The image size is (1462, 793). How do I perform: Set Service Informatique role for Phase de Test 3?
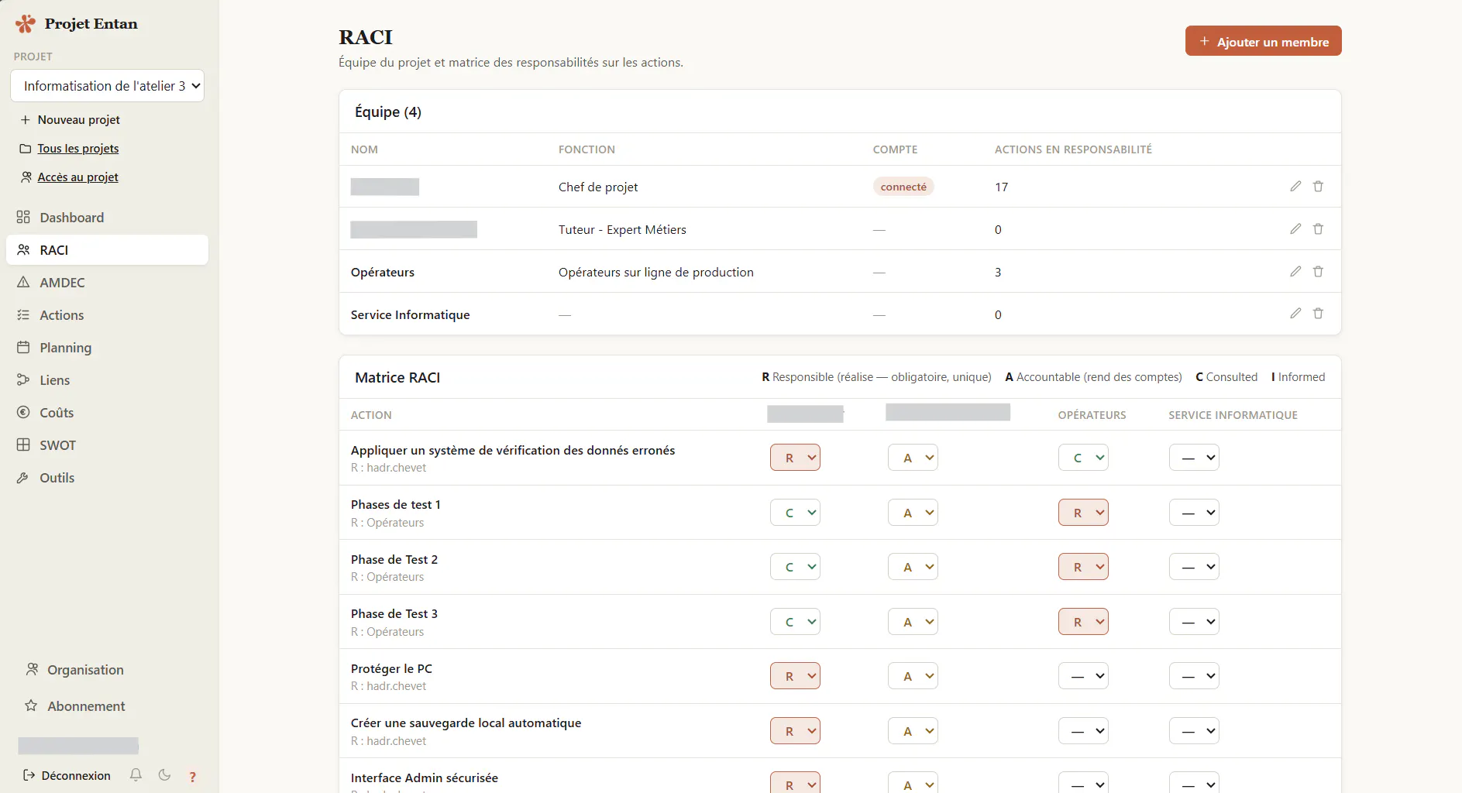coord(1194,622)
